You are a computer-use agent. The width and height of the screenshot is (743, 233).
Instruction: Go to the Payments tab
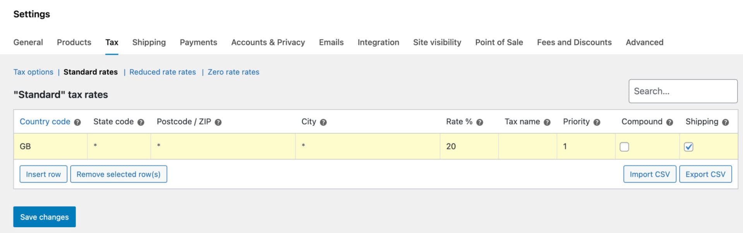(199, 42)
